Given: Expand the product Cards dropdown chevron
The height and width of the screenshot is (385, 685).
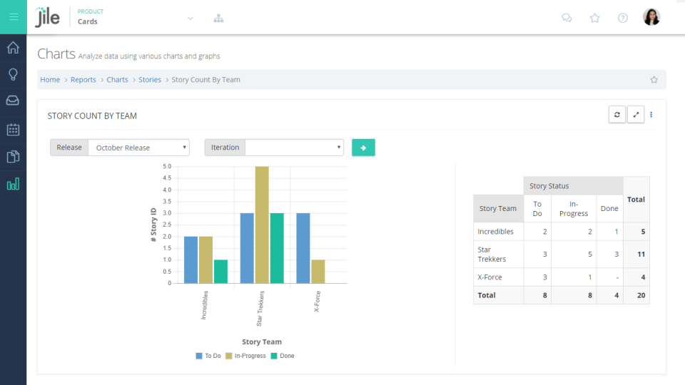Looking at the screenshot, I should pos(191,19).
